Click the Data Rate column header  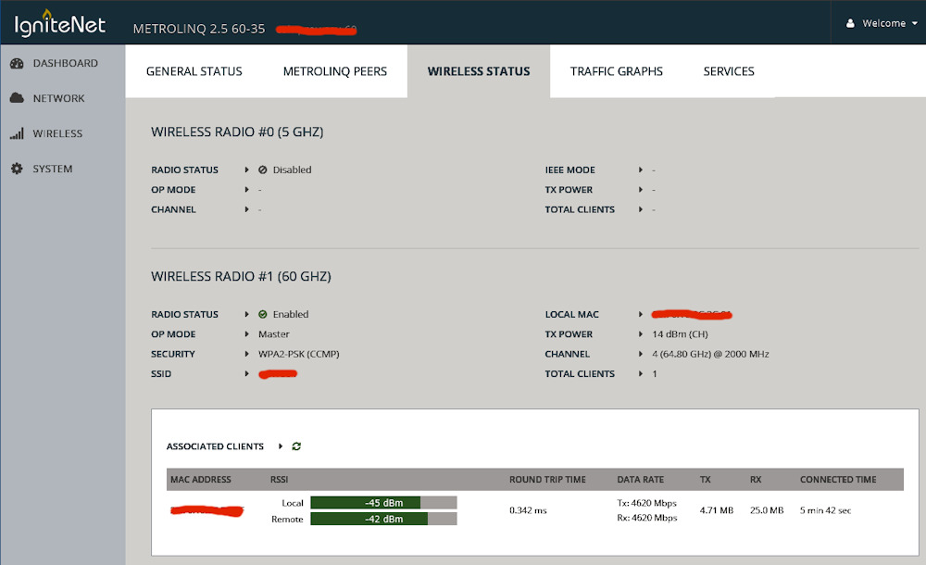[640, 479]
